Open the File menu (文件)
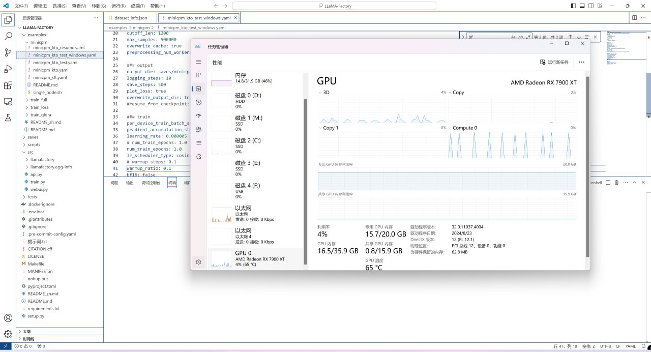 pyautogui.click(x=21, y=6)
